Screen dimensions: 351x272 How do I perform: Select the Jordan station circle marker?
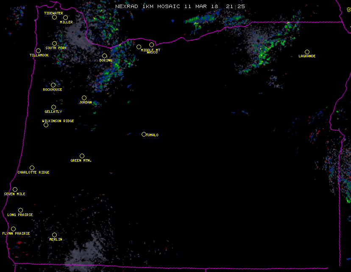84,98
